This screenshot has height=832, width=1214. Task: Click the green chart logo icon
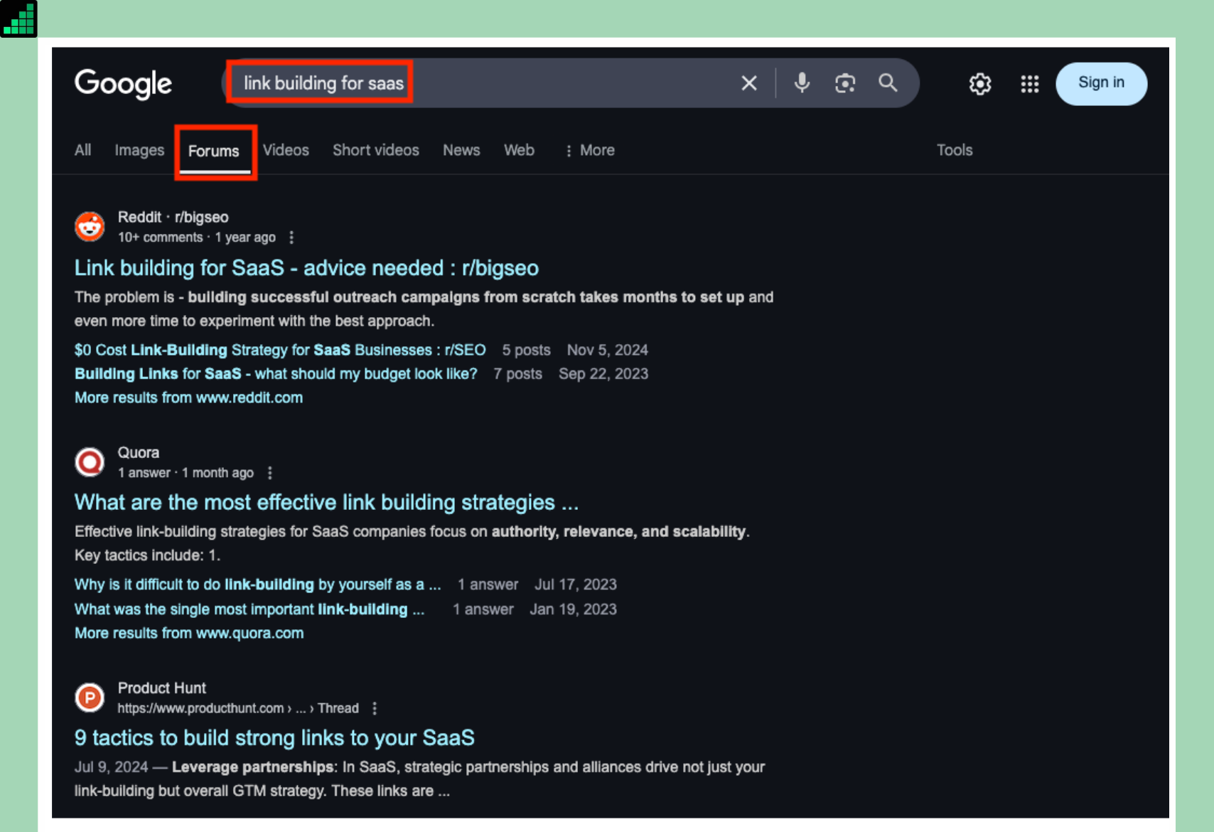[x=18, y=18]
